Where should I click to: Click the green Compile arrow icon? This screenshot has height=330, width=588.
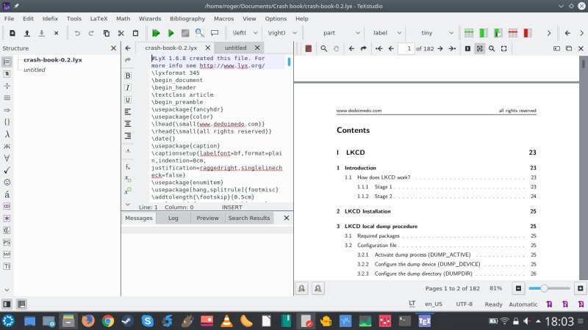click(171, 33)
